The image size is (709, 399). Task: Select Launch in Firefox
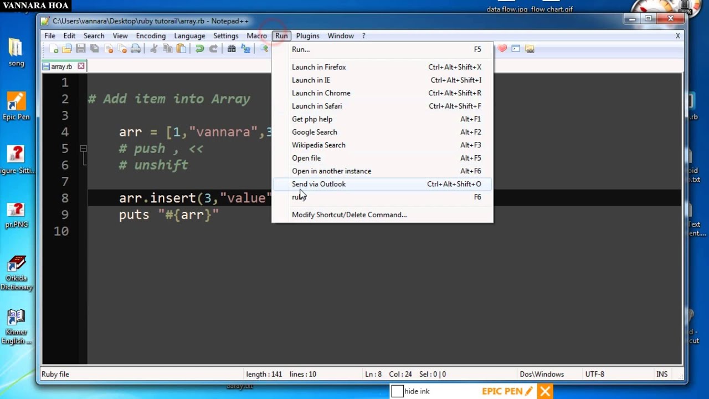[x=382, y=67]
